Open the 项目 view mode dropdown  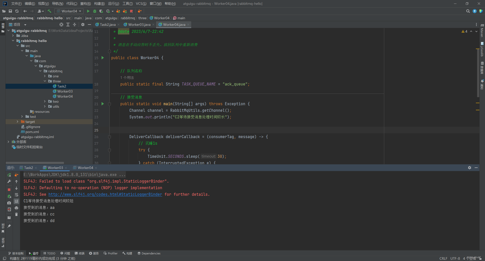tap(25, 25)
